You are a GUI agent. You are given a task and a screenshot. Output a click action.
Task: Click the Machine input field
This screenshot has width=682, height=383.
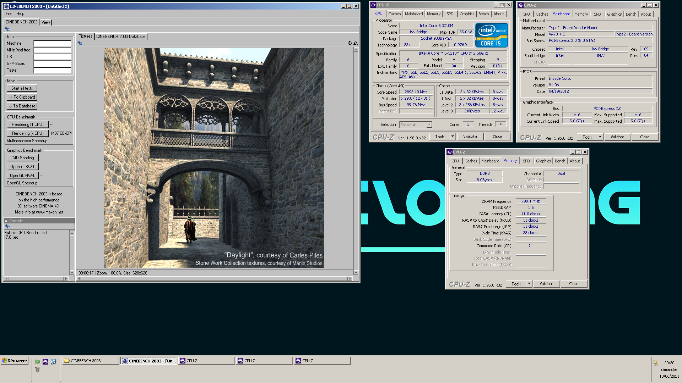(53, 43)
